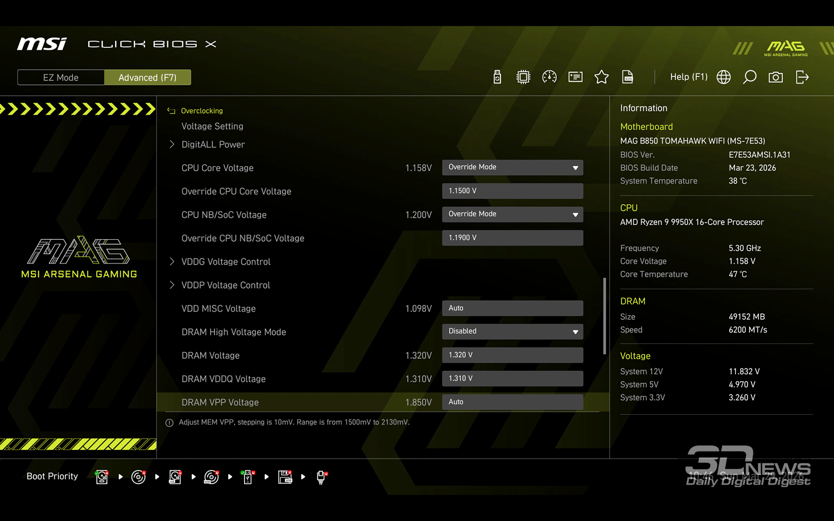Open search with the magnifier icon
The height and width of the screenshot is (521, 834).
click(750, 77)
